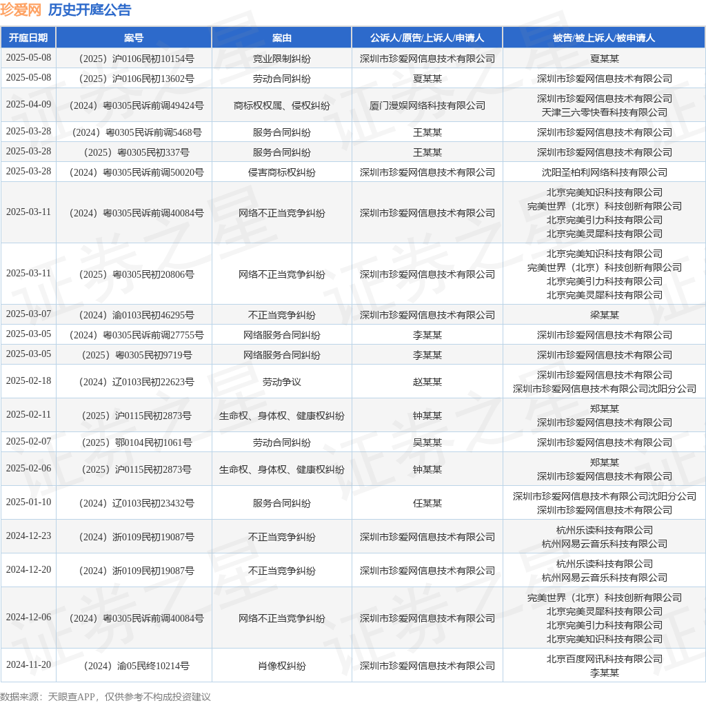Screen dimensions: 706x703
Task: Click the 公诉人/原告/上诉人/申请人 column header
Action: 427,38
